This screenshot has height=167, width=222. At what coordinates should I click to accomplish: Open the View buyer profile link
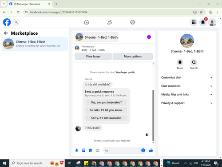pyautogui.click(x=125, y=72)
